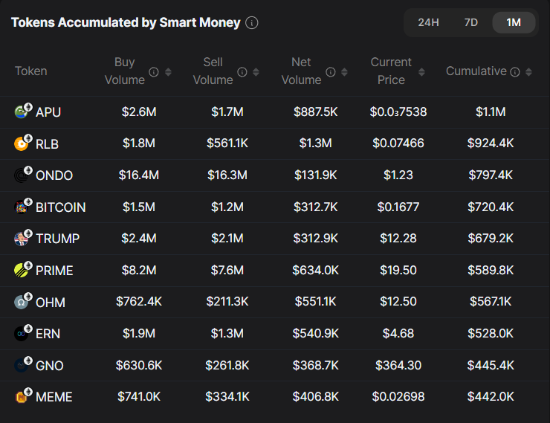Click the OHM token logo
Screen dimensions: 550x423
click(21, 302)
